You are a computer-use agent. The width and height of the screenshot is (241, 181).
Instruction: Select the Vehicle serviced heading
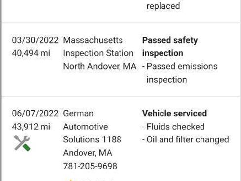coord(174,113)
